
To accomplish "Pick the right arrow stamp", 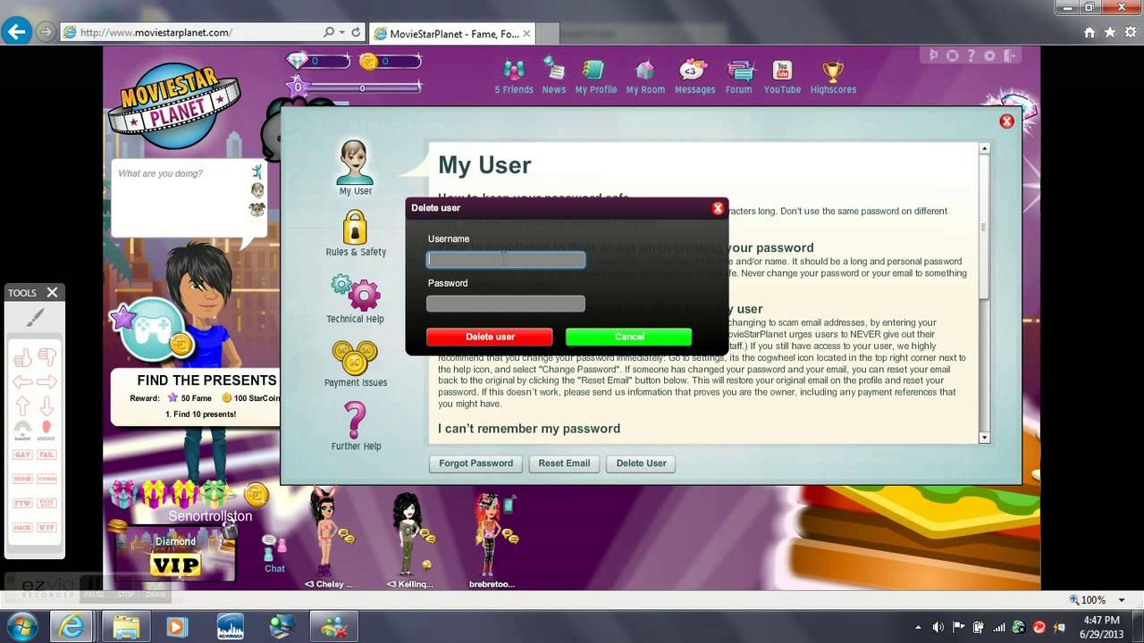I will point(47,382).
